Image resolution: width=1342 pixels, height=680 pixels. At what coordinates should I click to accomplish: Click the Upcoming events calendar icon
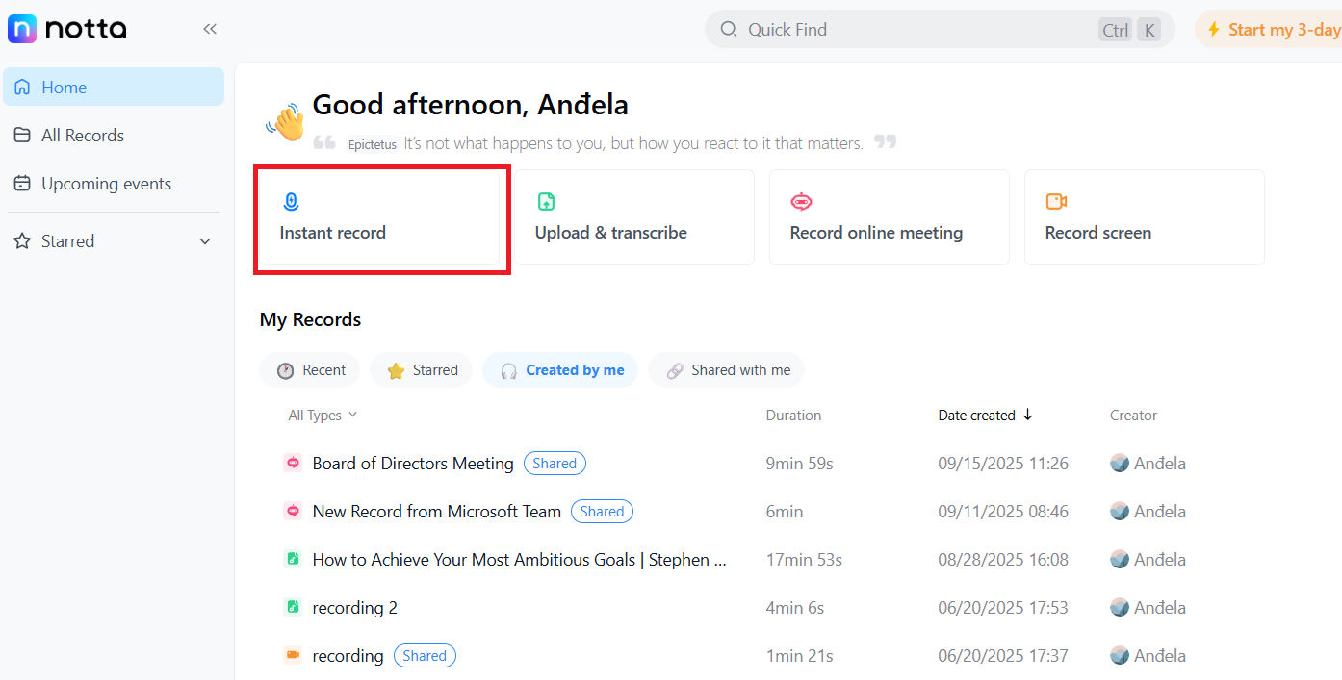[22, 184]
